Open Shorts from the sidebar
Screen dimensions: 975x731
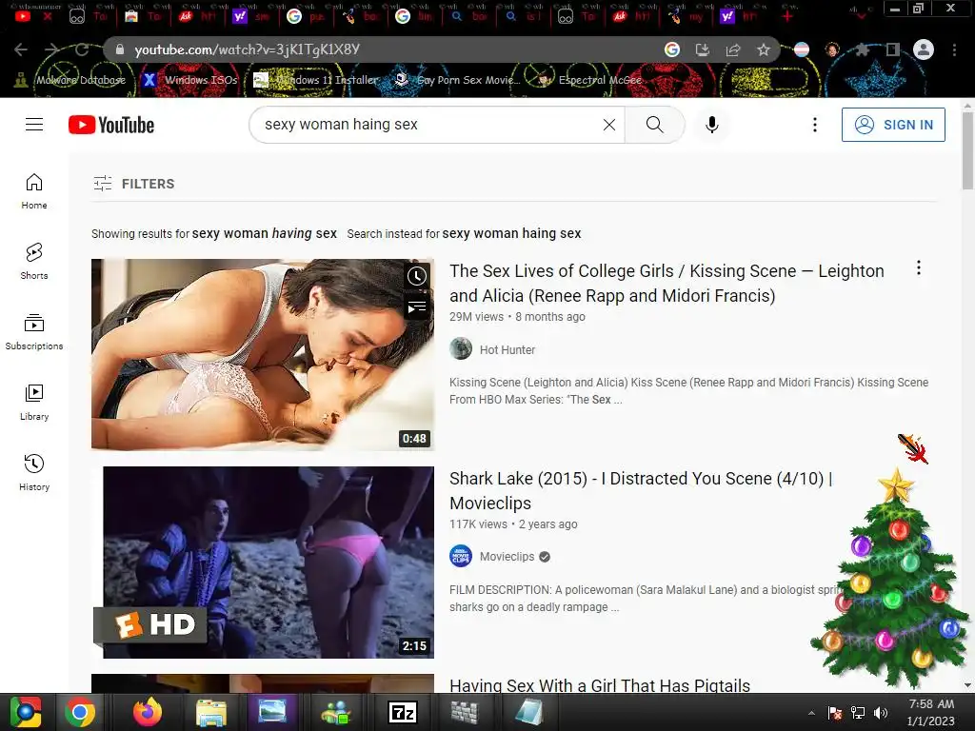coord(34,261)
